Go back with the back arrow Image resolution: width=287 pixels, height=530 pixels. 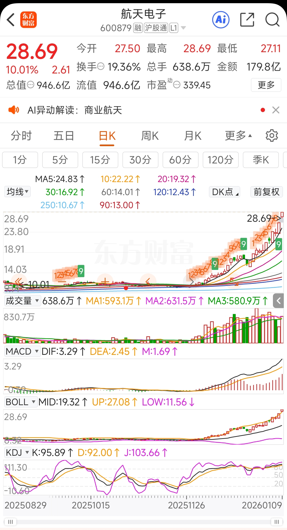pyautogui.click(x=11, y=20)
